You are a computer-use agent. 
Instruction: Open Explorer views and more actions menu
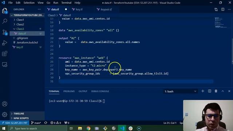click(x=39, y=9)
